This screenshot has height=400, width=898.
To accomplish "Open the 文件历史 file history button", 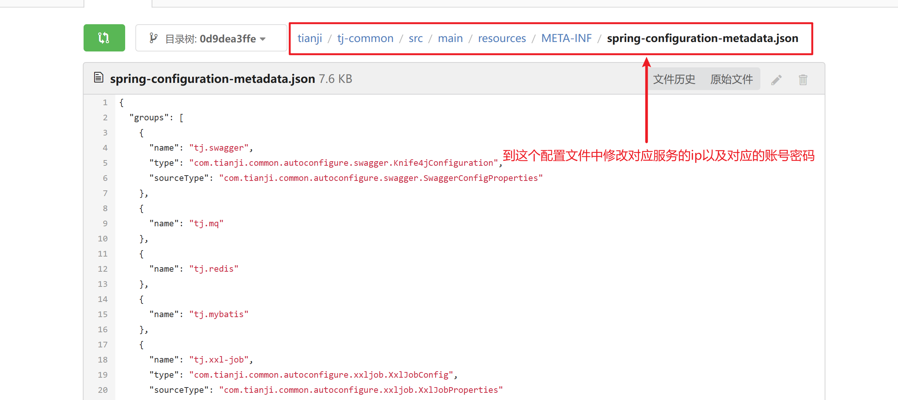I will (674, 79).
